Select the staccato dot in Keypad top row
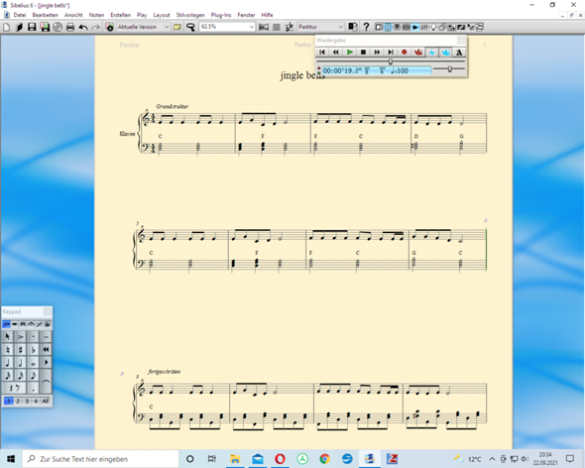This screenshot has height=468, width=585. 33,337
